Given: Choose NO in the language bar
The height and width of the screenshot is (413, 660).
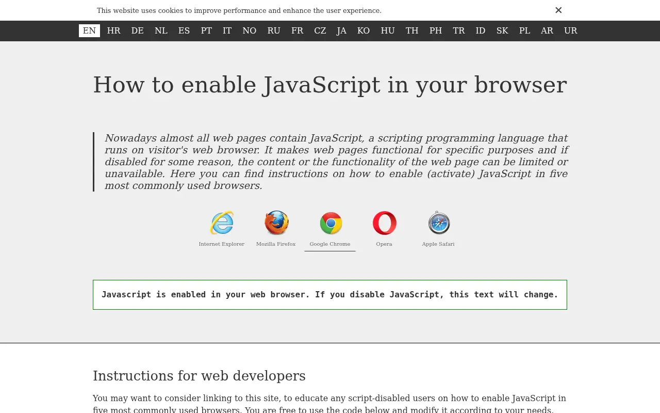Looking at the screenshot, I should pos(249,30).
